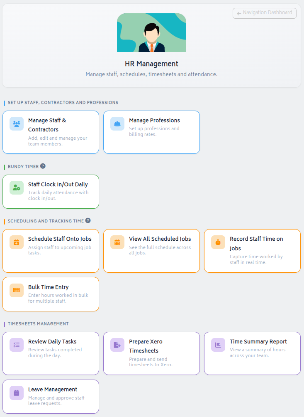Click the Manage Professions hard hat icon
The width and height of the screenshot is (304, 417).
click(x=117, y=124)
